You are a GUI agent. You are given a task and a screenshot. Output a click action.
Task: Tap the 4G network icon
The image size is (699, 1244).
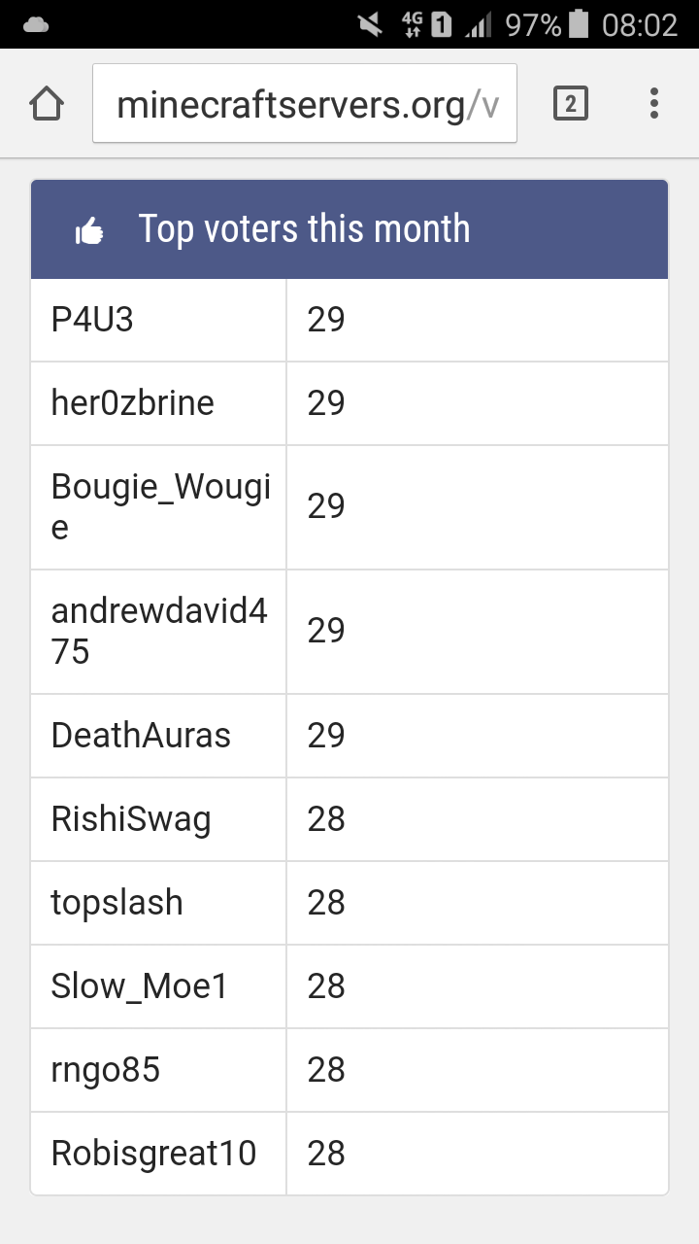coord(413,24)
